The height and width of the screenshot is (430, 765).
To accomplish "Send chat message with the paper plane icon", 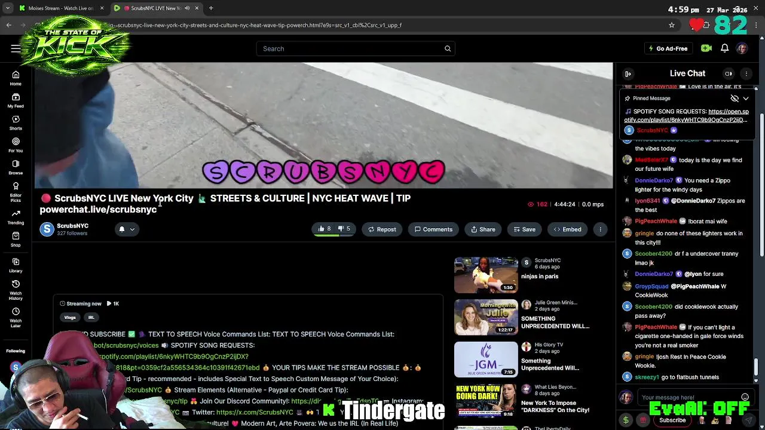I will point(748,420).
